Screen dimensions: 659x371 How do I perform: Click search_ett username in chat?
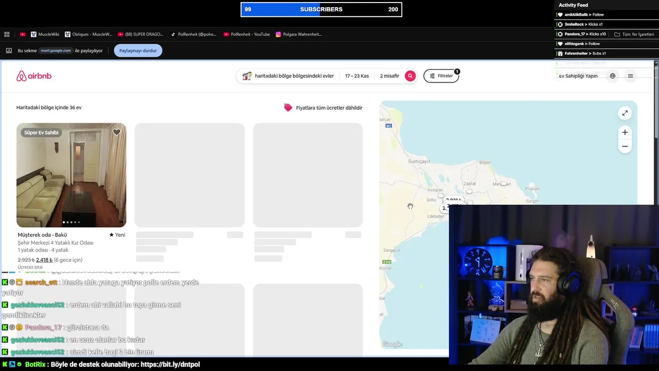pyautogui.click(x=41, y=282)
